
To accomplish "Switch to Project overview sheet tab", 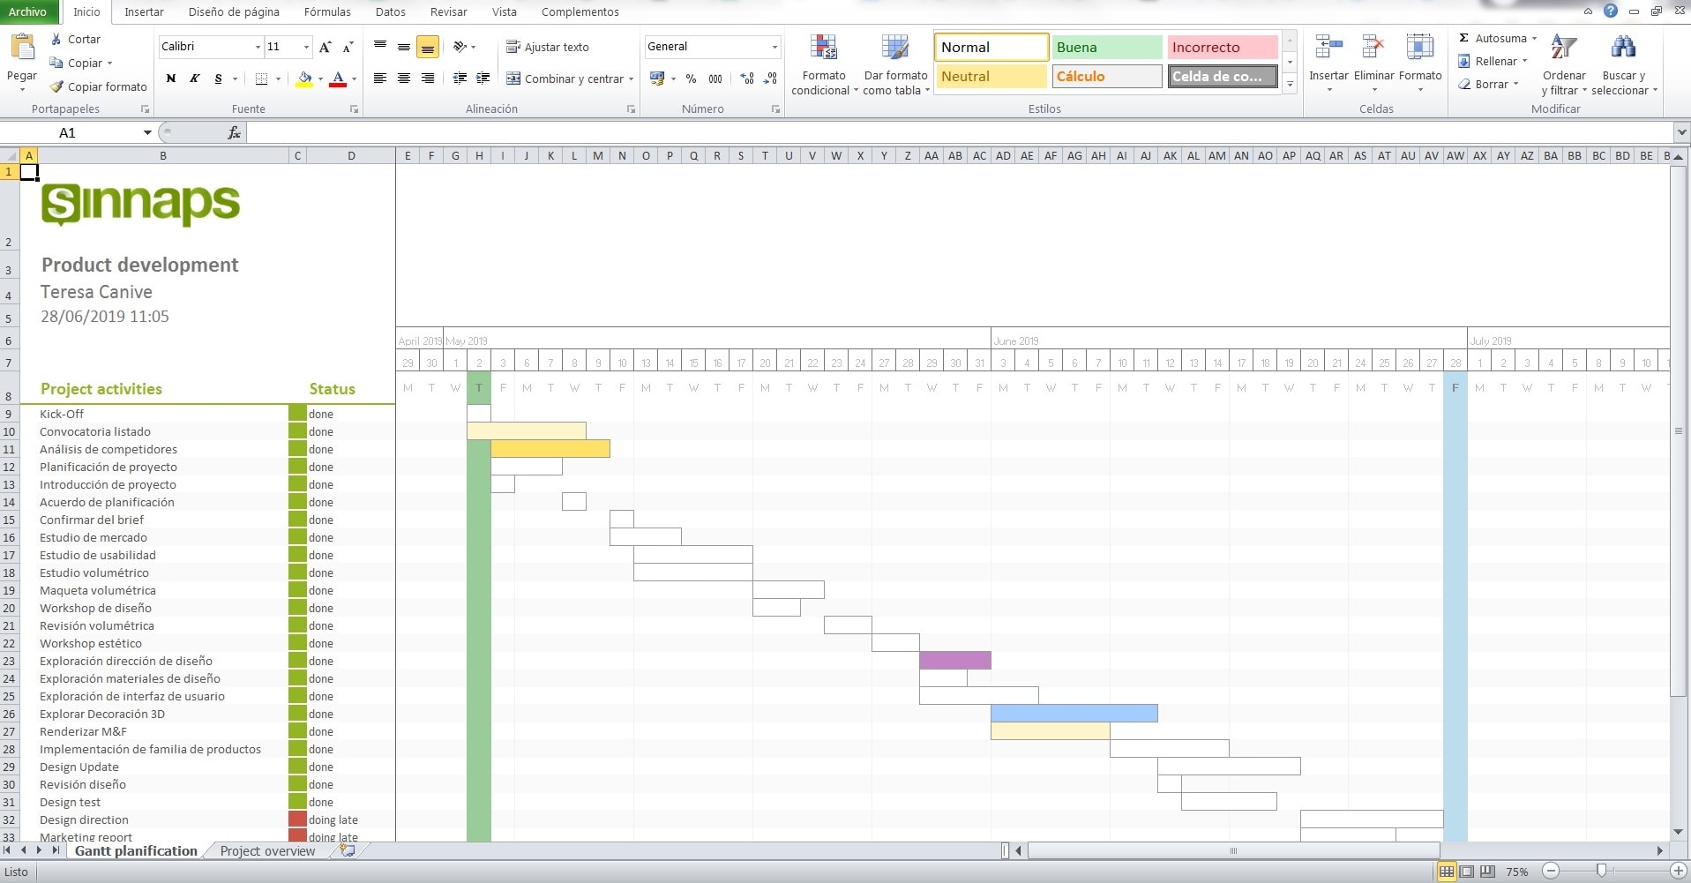I will 267,850.
